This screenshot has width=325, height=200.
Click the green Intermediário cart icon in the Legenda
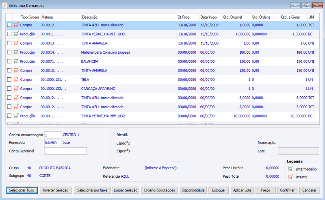coord(290,169)
